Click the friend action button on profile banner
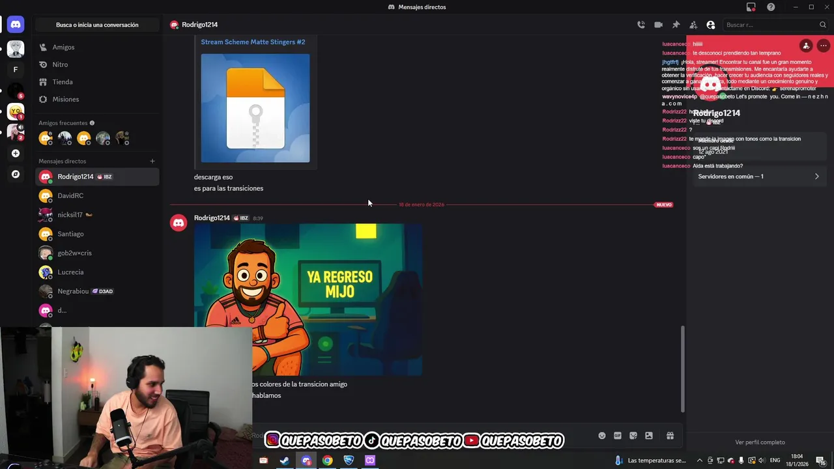The height and width of the screenshot is (469, 834). 806,46
